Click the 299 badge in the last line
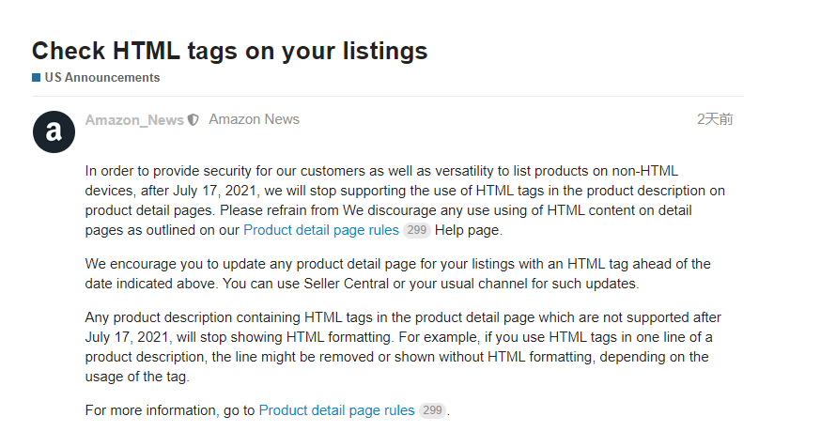The image size is (836, 447). click(432, 410)
